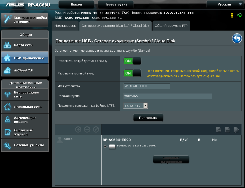Open AiCloud 2.0 section
This screenshot has width=245, height=188.
(x=25, y=70)
